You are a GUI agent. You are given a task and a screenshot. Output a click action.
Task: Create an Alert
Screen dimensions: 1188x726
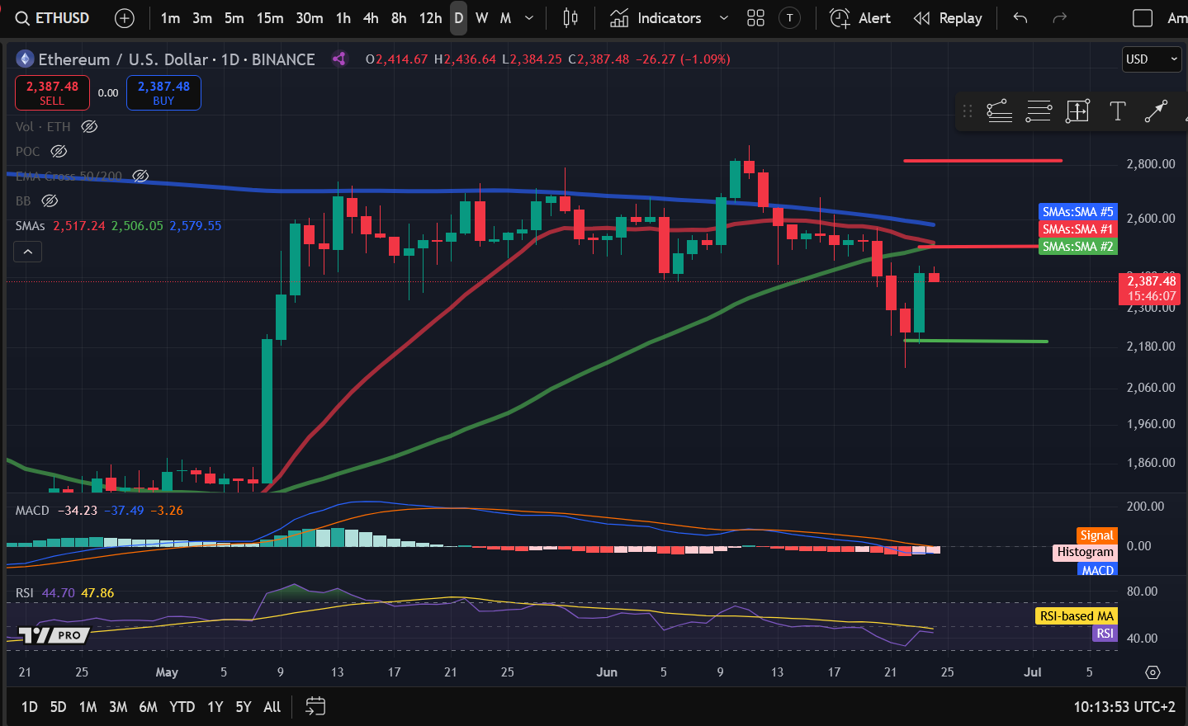pyautogui.click(x=860, y=18)
